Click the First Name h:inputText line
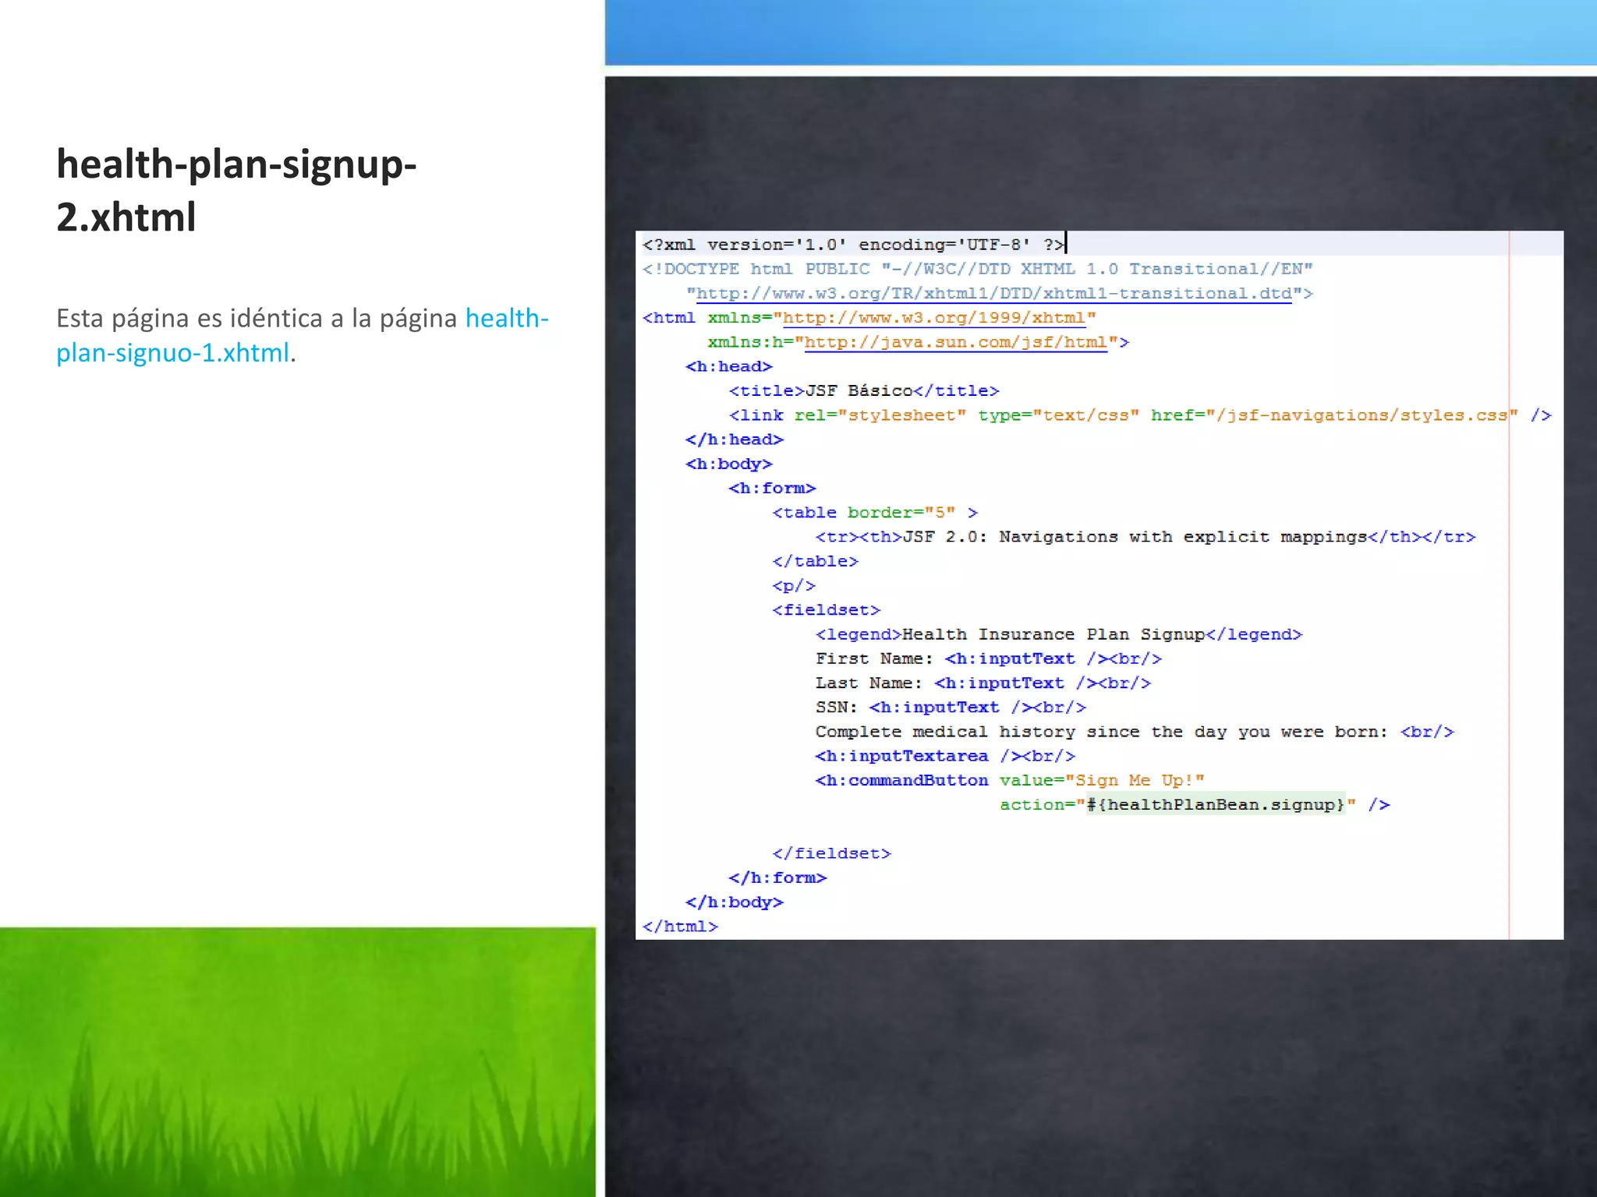Screen dimensions: 1597x1197 coord(988,659)
